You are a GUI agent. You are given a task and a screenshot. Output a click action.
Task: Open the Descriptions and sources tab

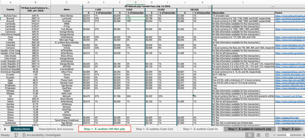[x=56, y=129]
